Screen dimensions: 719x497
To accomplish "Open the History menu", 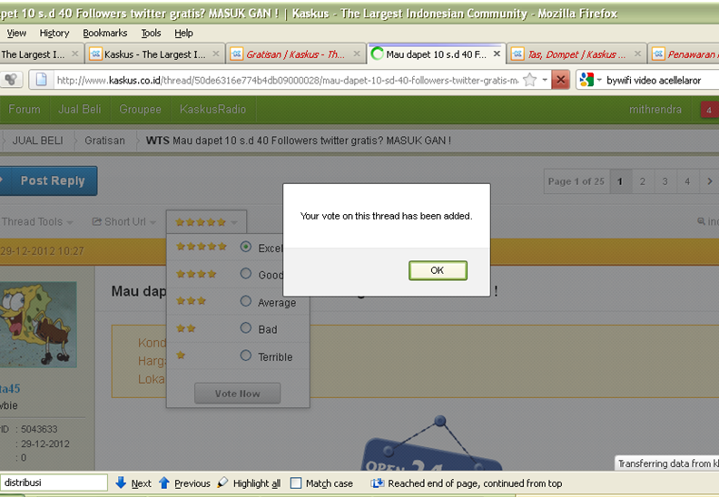I will pyautogui.click(x=54, y=33).
